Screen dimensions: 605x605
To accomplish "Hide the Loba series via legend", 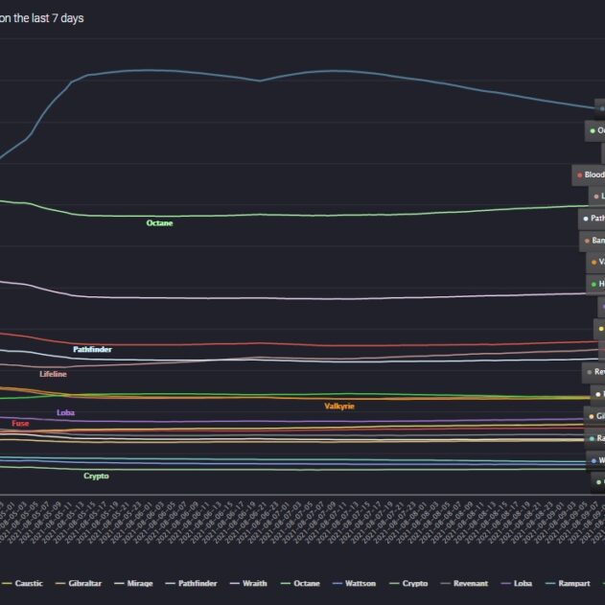I will pos(517,583).
